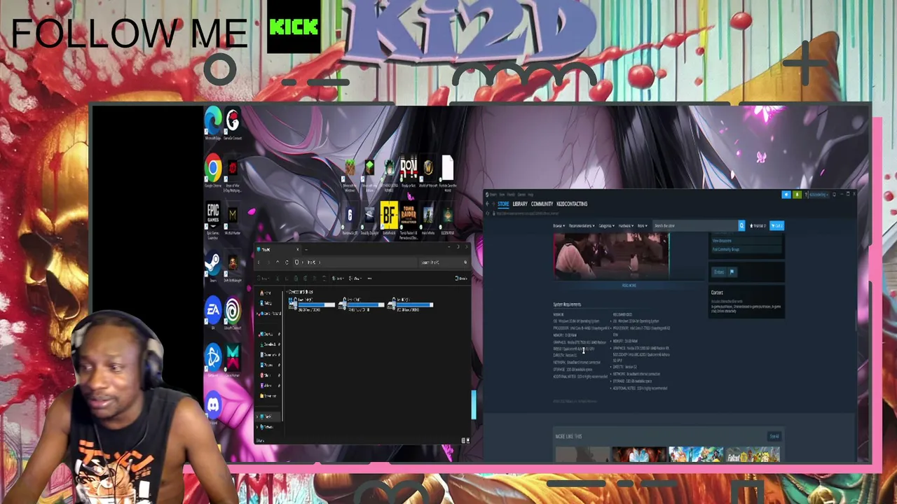The height and width of the screenshot is (504, 897).
Task: Switch to the COMMUNITY tab in Steam
Action: click(x=542, y=204)
